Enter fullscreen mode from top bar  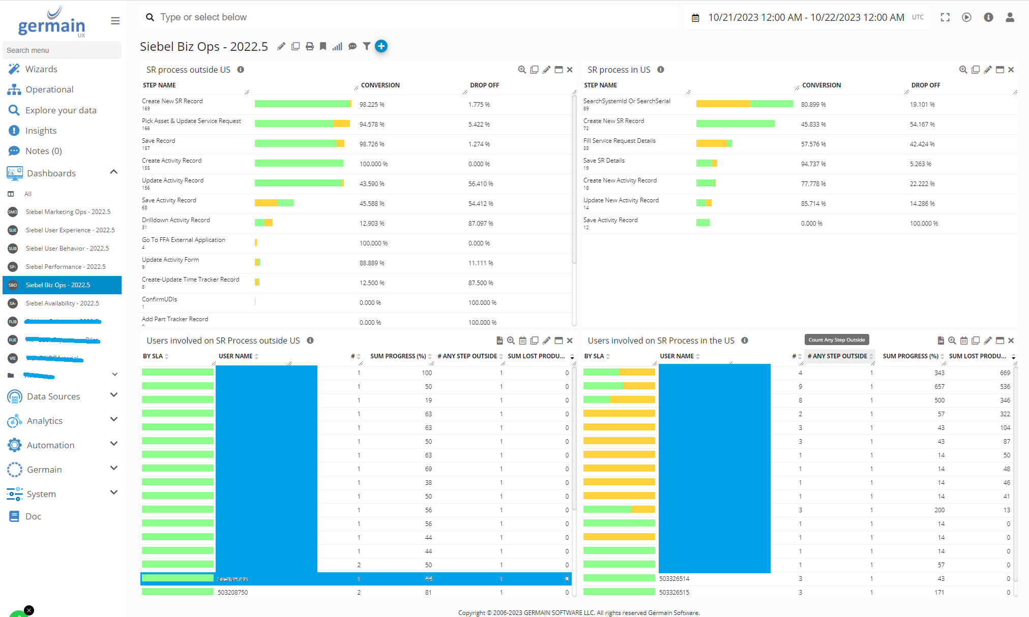[x=945, y=17]
